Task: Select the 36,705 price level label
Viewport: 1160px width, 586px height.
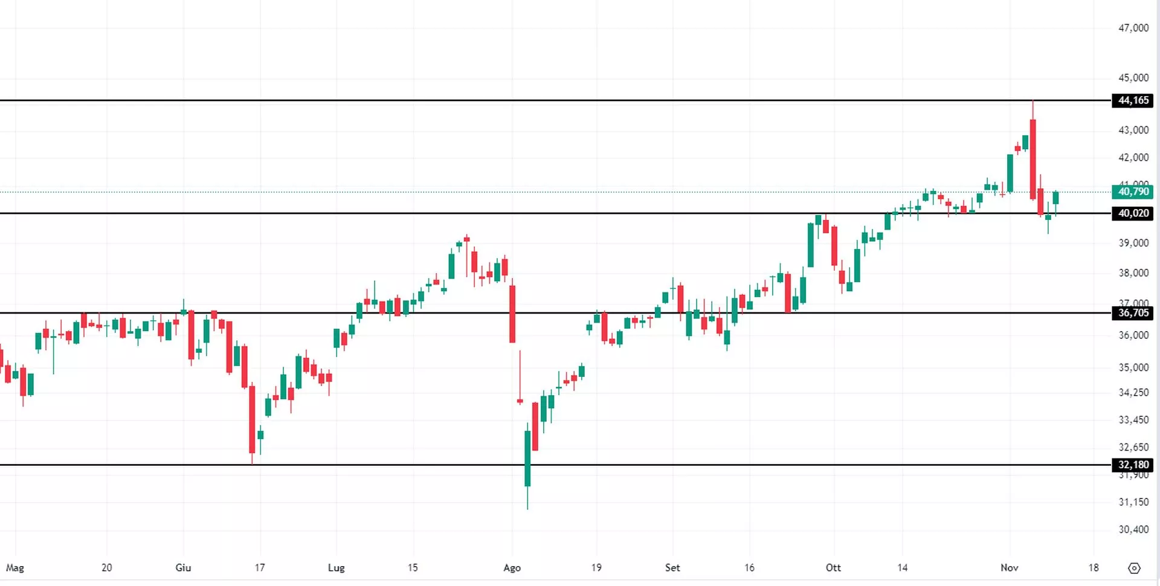Action: pyautogui.click(x=1133, y=313)
